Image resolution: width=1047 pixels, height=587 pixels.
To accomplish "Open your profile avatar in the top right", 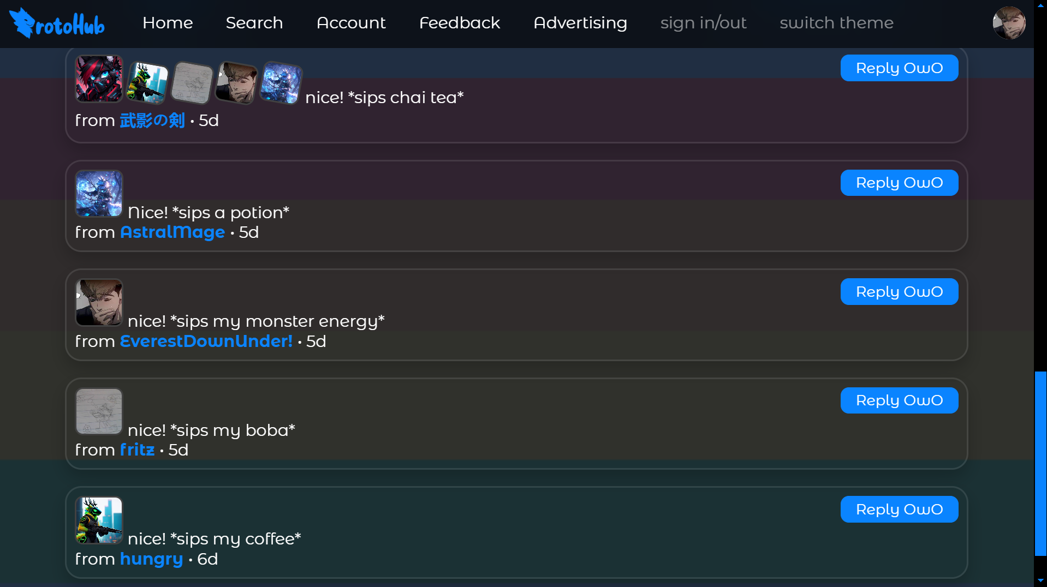I will 1009,23.
